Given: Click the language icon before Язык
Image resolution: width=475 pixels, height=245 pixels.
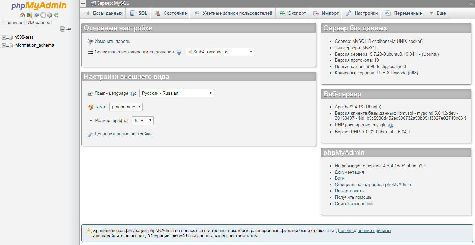Looking at the screenshot, I should [90, 94].
